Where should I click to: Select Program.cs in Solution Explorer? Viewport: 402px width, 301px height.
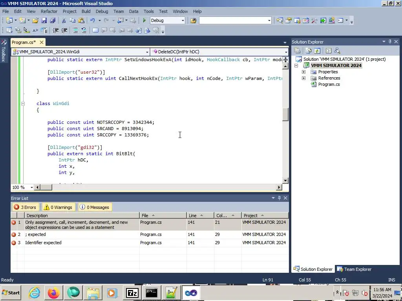(329, 84)
